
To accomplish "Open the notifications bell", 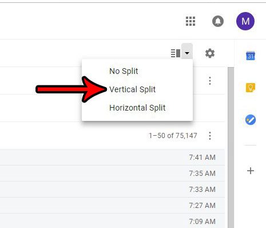I will click(x=218, y=21).
